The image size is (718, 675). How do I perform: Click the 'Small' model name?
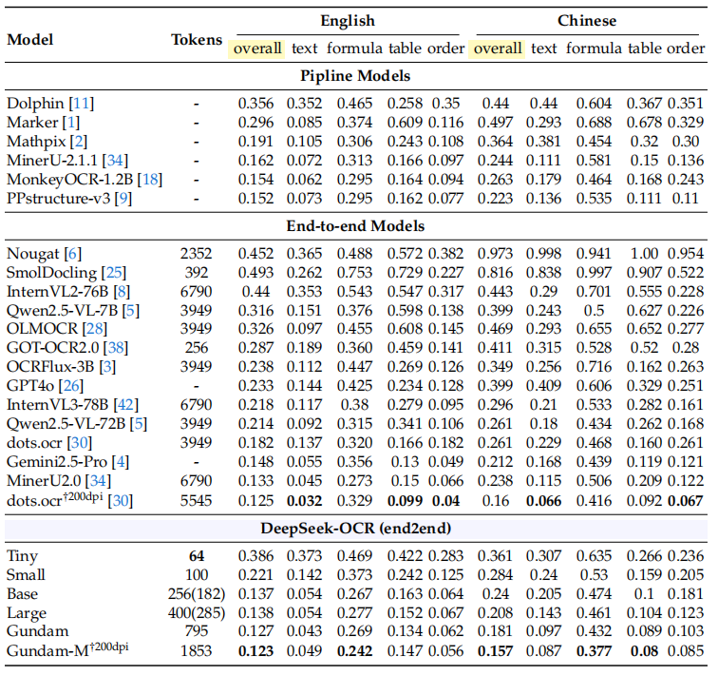pos(26,574)
